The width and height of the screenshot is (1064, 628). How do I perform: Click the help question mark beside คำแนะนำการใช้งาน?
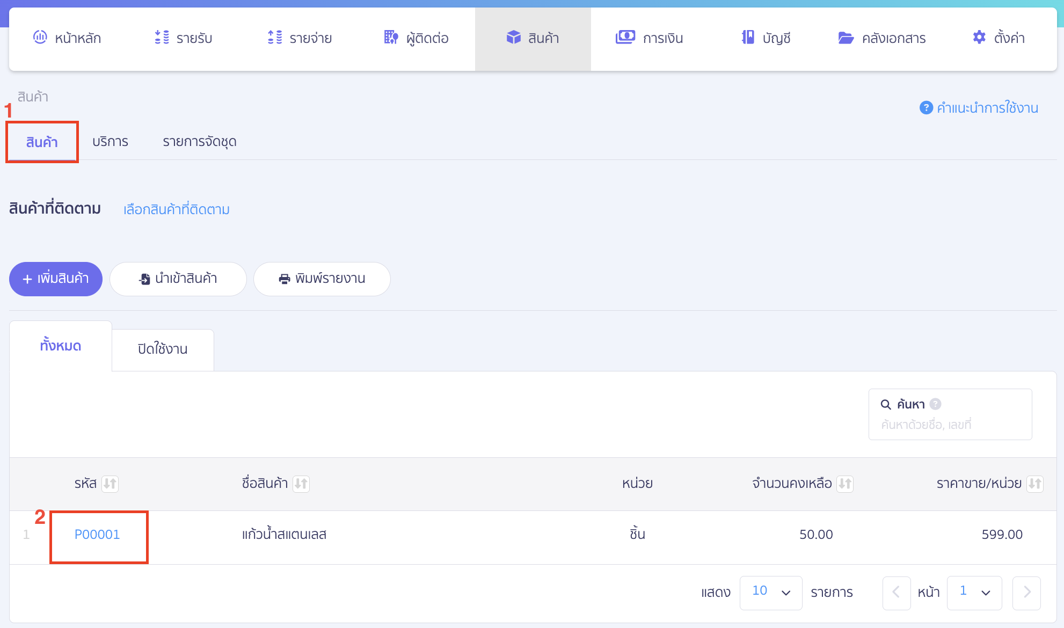click(926, 108)
